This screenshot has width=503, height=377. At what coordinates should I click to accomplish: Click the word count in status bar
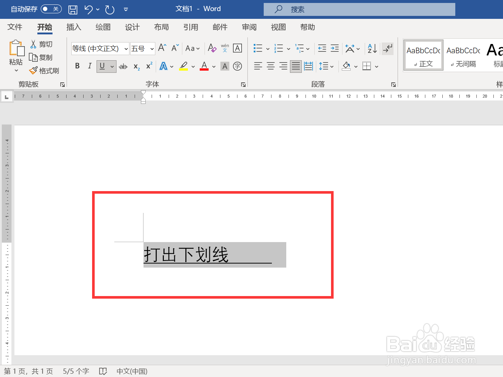(76, 371)
